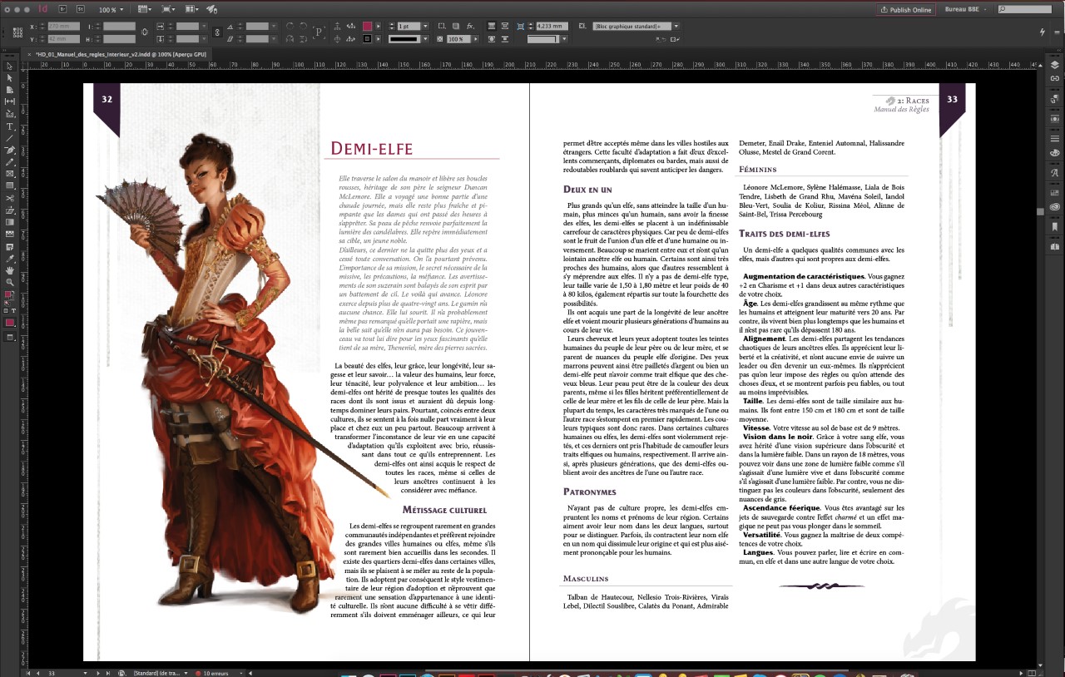Image resolution: width=1065 pixels, height=677 pixels.
Task: Choose the Zoom magnifier tool
Action: coord(10,282)
